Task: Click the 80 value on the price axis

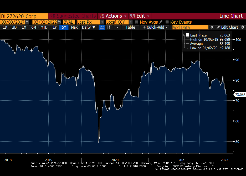Action: coord(237,80)
